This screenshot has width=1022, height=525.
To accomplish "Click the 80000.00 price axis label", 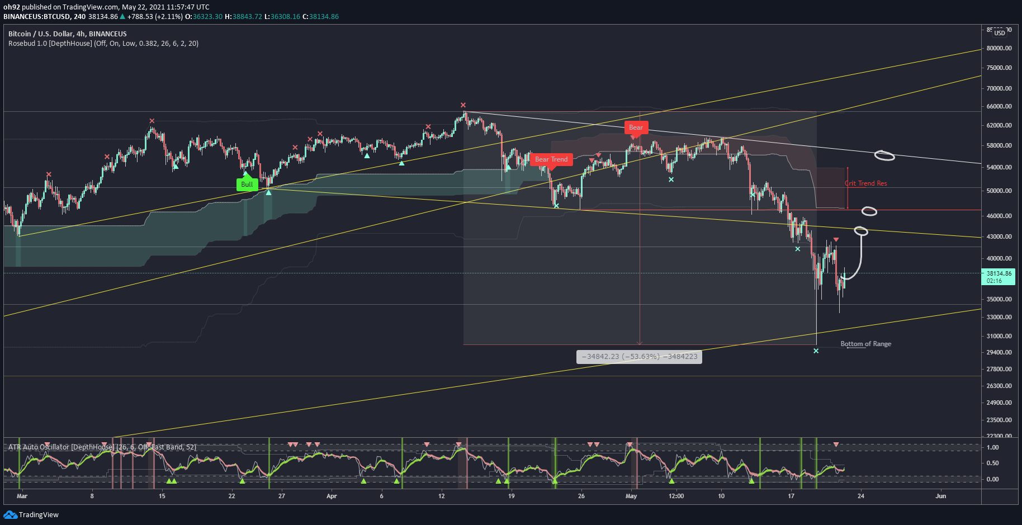I will (999, 49).
